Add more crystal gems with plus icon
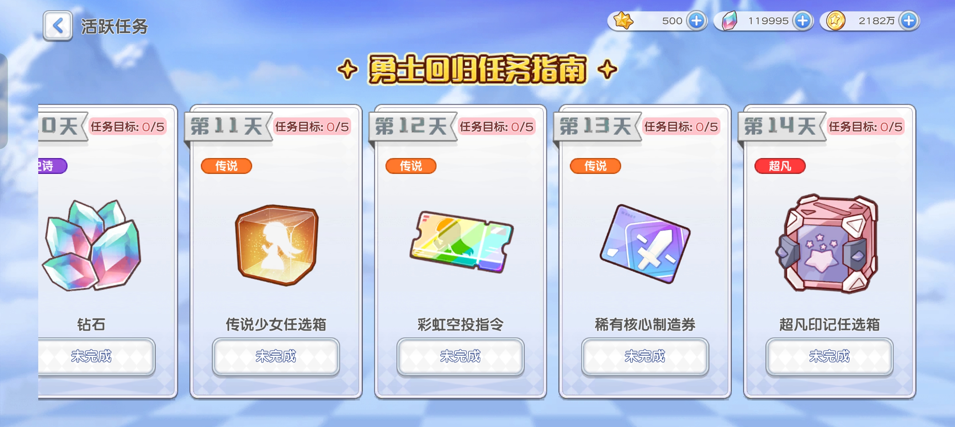The image size is (955, 427). [802, 21]
